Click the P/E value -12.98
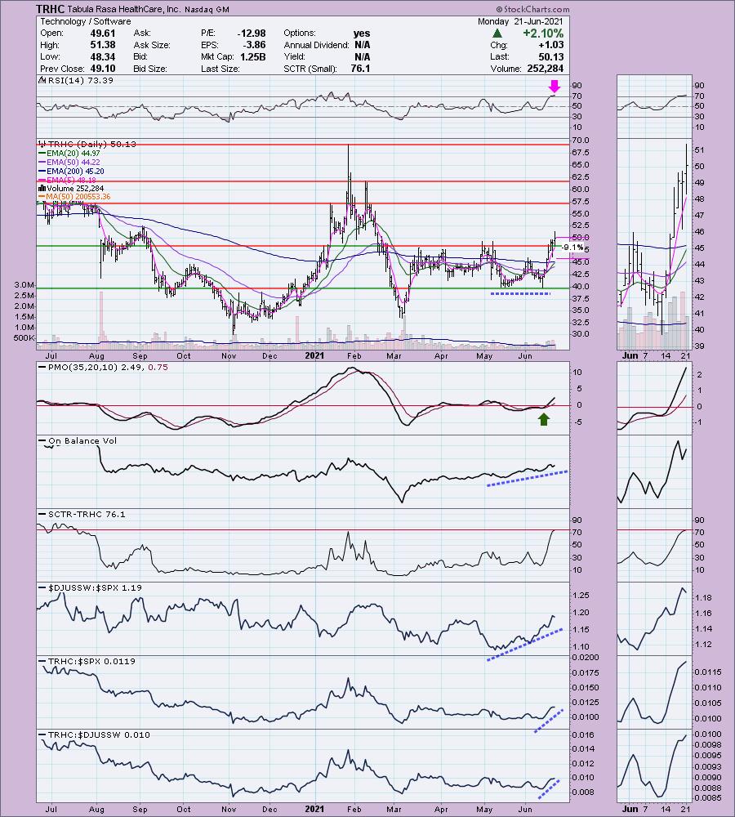The image size is (735, 817). click(251, 33)
